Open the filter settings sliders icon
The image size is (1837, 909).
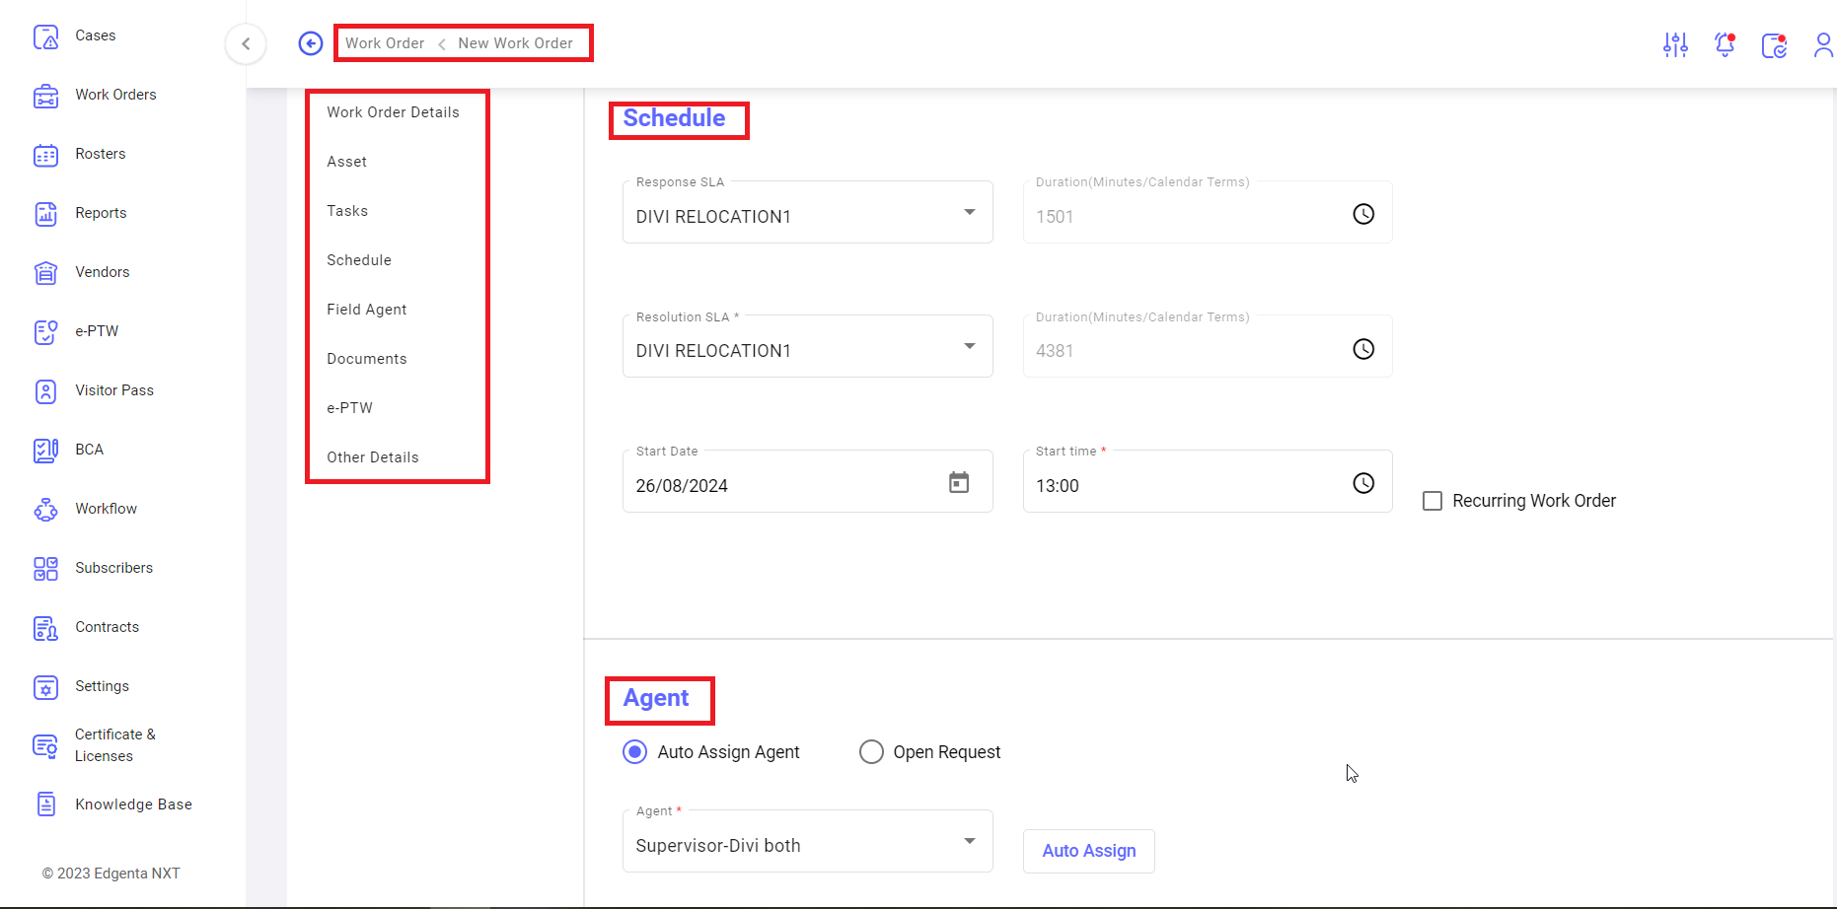point(1675,44)
